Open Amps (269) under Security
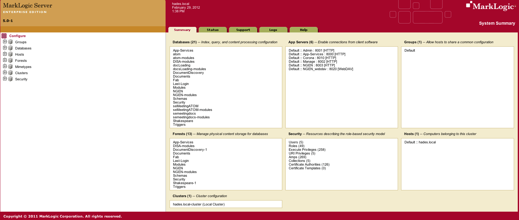Image resolution: width=519 pixels, height=220 pixels. coord(297,157)
